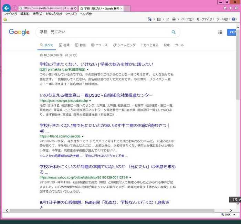The height and width of the screenshot is (224, 241).
Task: Close the Google 検索 browser tab
Action: tap(121, 9)
